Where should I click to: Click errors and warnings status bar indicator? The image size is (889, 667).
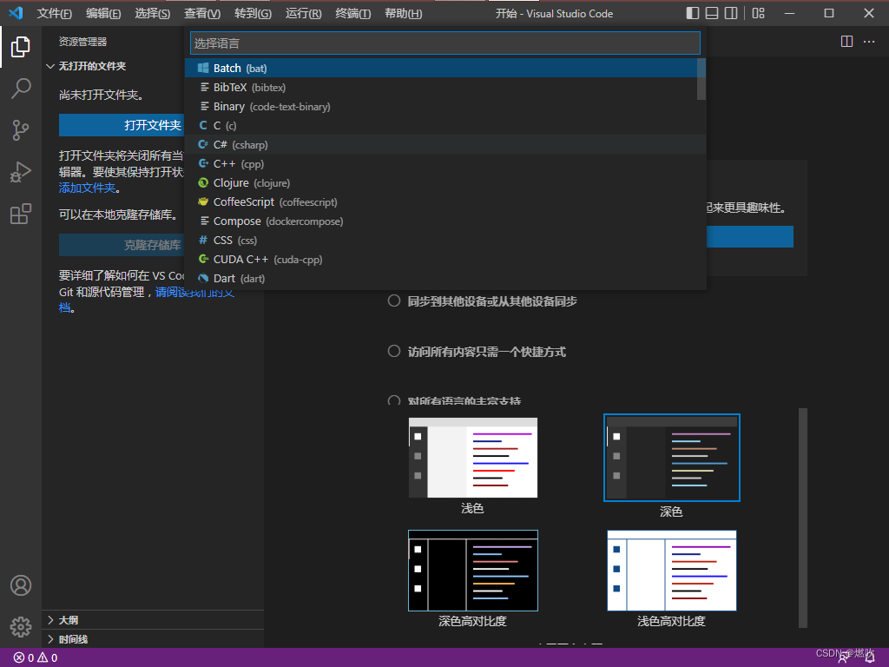[x=36, y=658]
